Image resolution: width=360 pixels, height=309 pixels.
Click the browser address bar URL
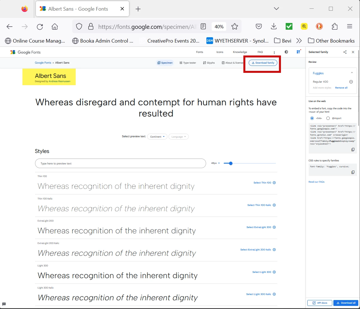pyautogui.click(x=147, y=27)
